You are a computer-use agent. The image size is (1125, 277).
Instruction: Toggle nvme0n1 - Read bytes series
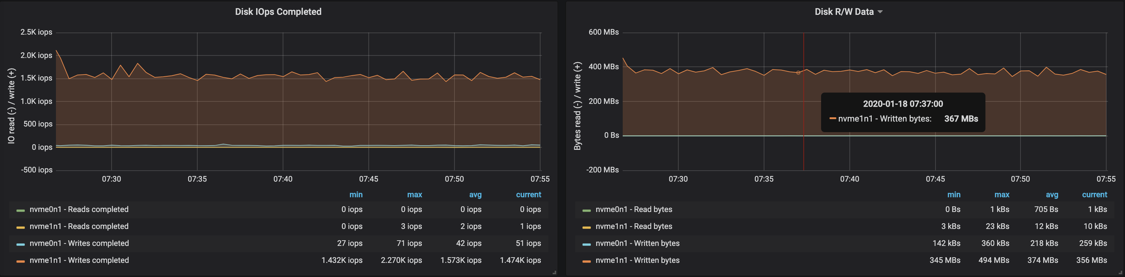(x=634, y=210)
